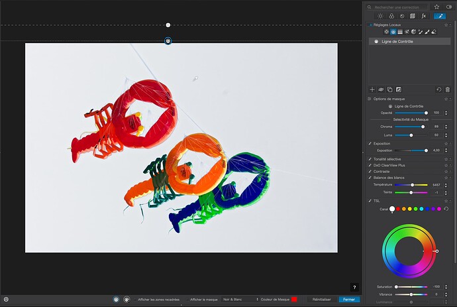The height and width of the screenshot is (307, 457).
Task: Select the Auto Mask brush tool
Action: click(x=420, y=32)
